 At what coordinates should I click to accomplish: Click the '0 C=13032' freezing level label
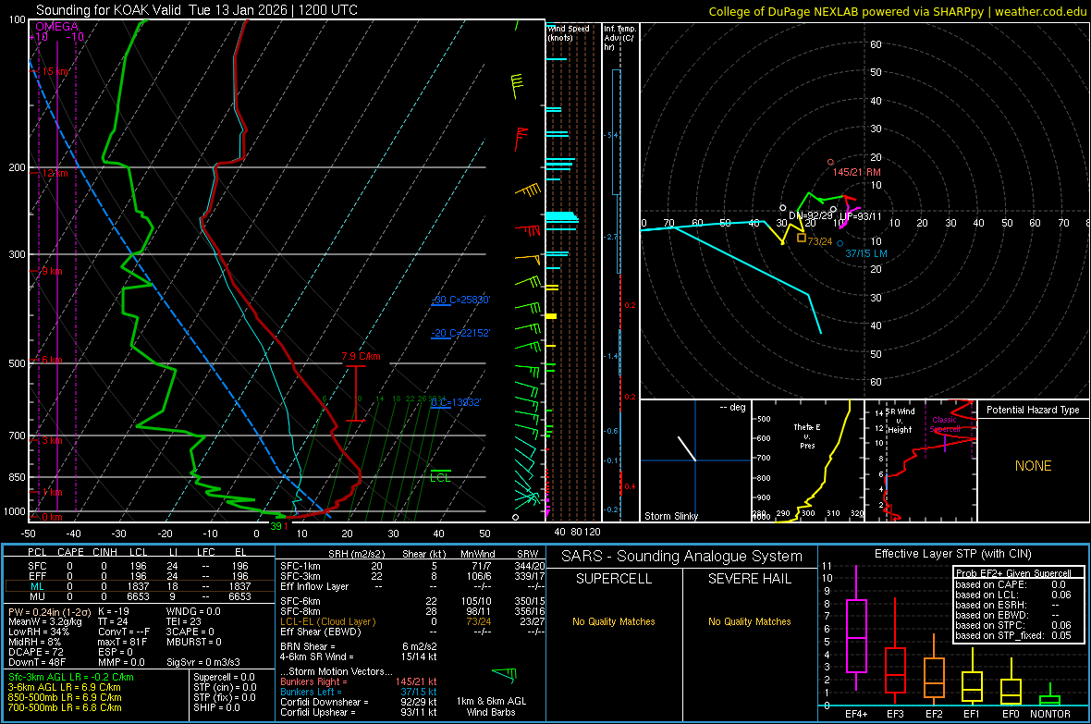point(456,402)
